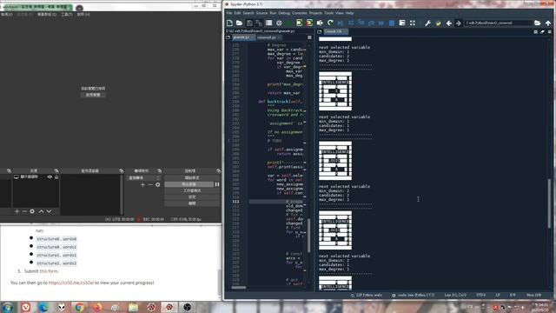Click the stop recording button in OBS
This screenshot has height=313, width=556.
(x=189, y=184)
